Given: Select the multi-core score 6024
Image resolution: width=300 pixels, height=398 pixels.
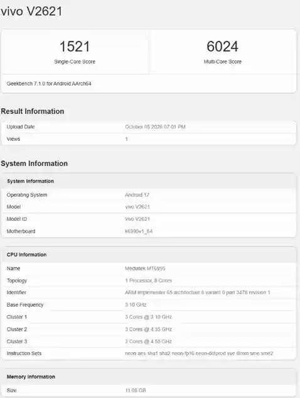Looking at the screenshot, I should (222, 47).
